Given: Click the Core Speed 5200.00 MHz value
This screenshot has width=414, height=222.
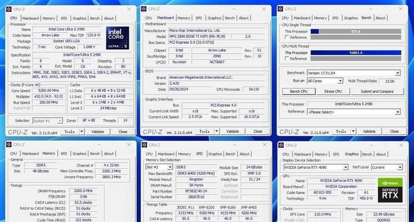Looking at the screenshot, I should [x=48, y=90].
